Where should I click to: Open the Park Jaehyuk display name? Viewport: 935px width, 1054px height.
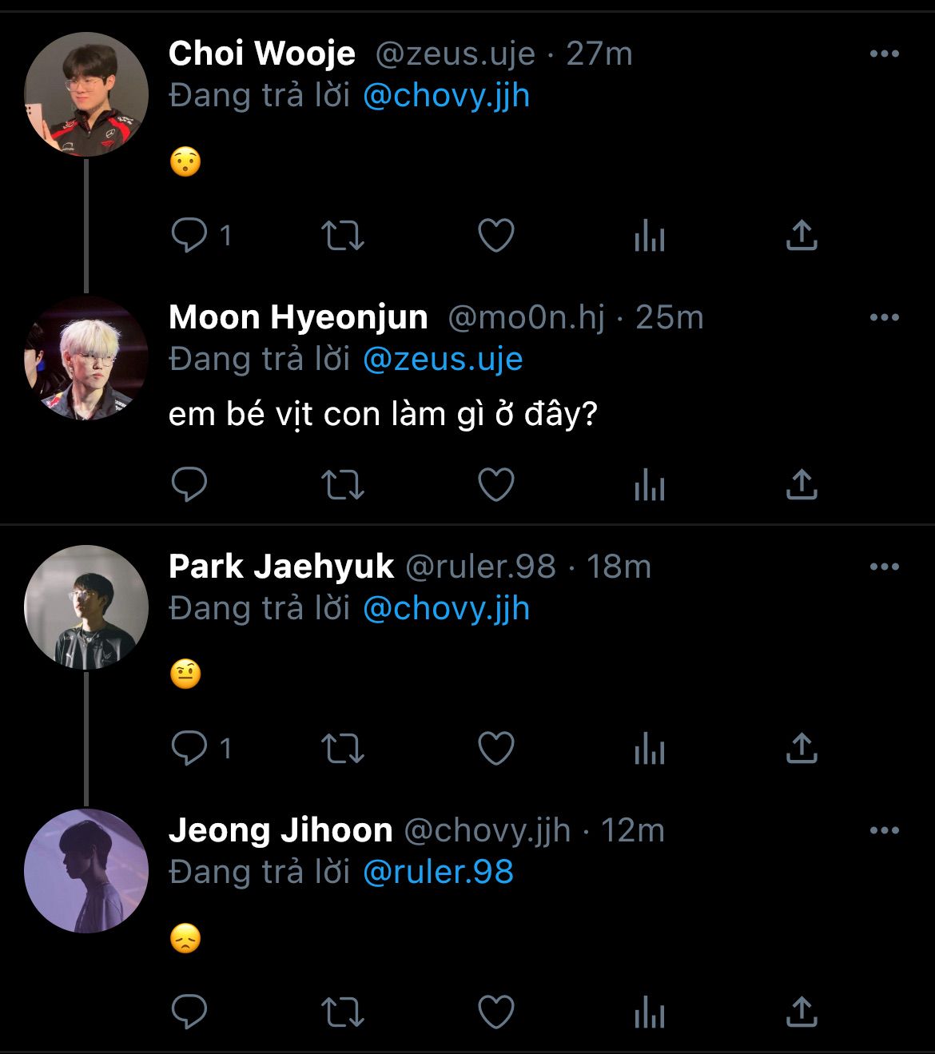pyautogui.click(x=281, y=567)
